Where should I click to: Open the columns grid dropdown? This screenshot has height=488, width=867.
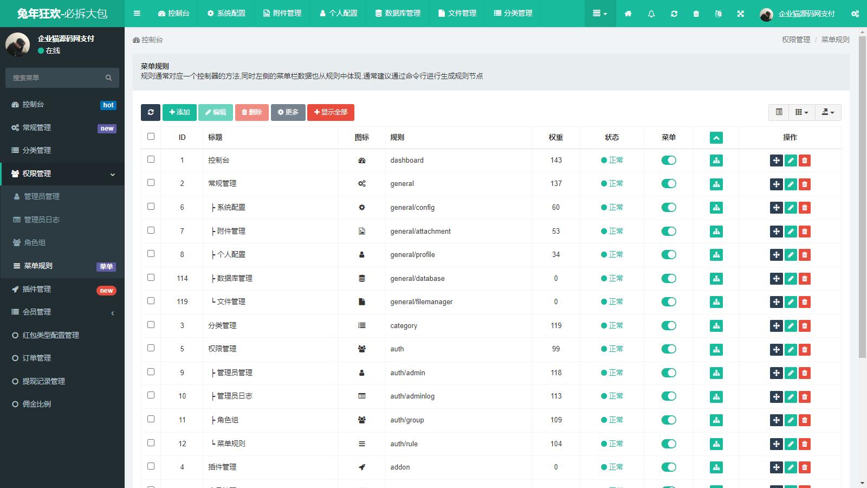click(x=801, y=112)
